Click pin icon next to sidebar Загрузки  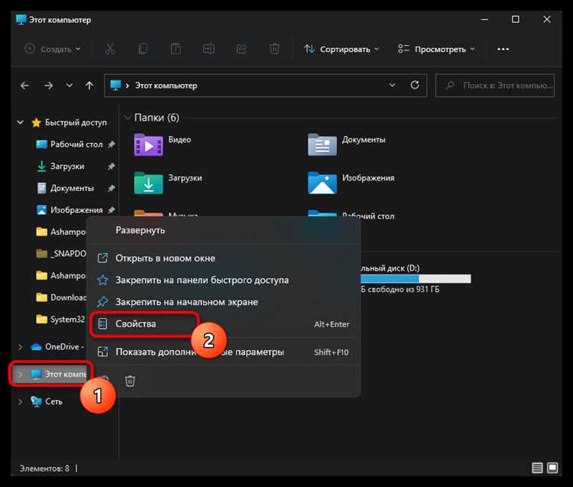(x=112, y=167)
